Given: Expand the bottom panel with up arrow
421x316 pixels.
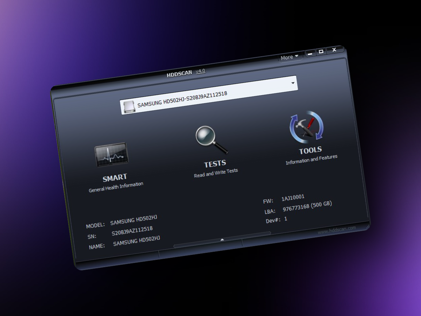Looking at the screenshot, I should click(222, 239).
